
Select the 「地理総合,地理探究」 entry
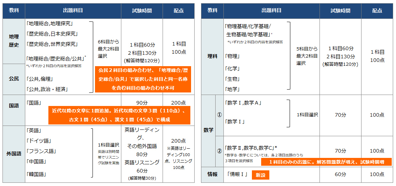pyautogui.click(x=49, y=24)
